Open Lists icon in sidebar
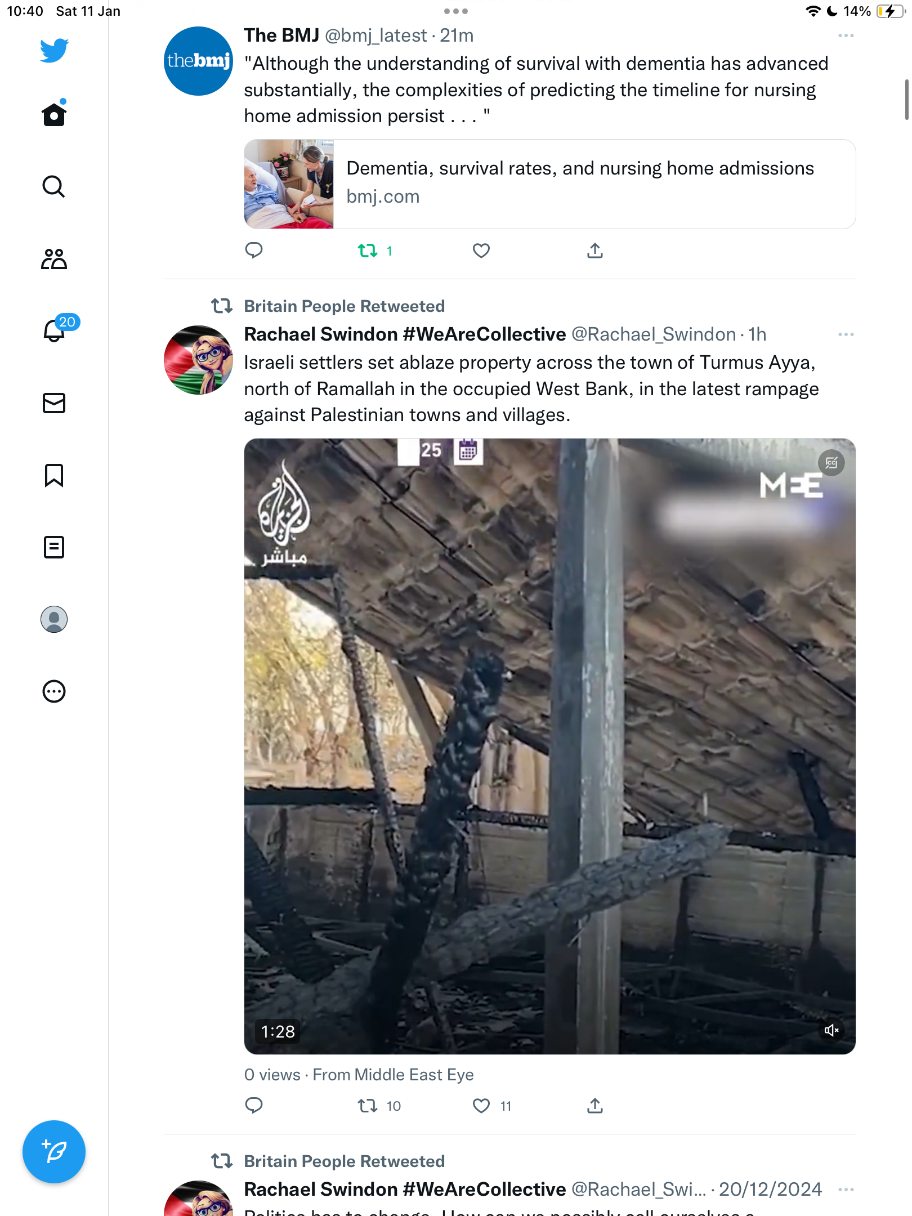 click(54, 547)
